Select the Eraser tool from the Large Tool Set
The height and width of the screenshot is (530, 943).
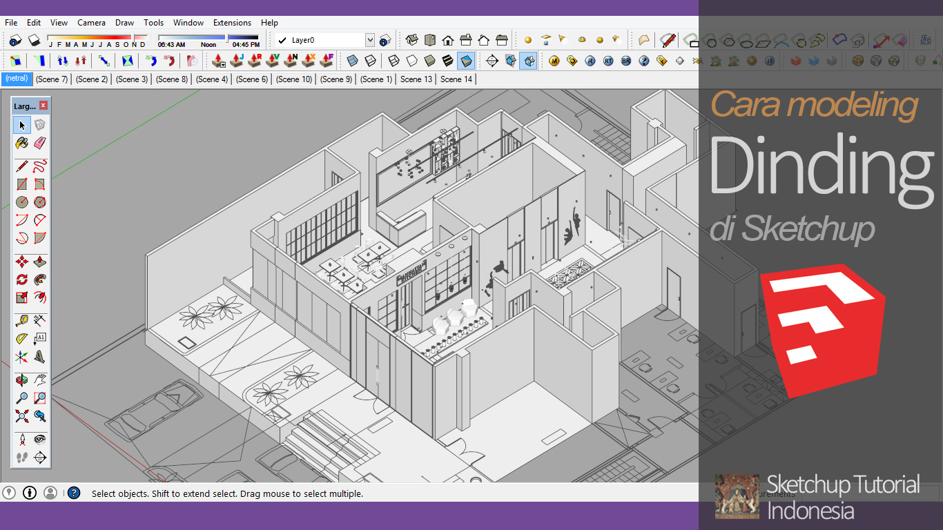click(x=39, y=143)
